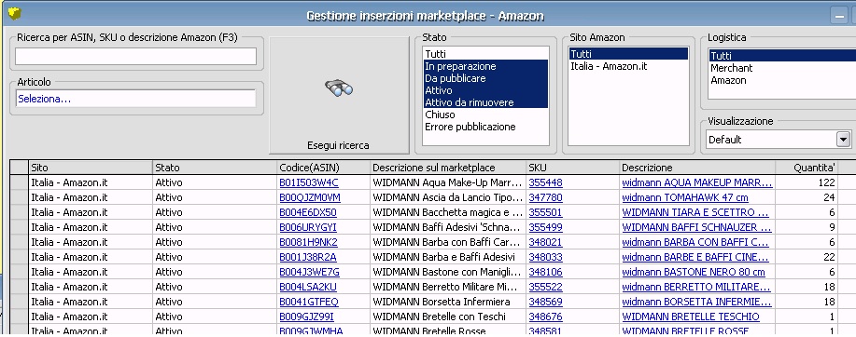
Task: Sort by the Stato column header
Action: coord(215,168)
